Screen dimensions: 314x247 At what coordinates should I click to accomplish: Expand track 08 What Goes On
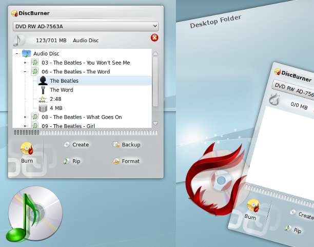click(x=25, y=117)
